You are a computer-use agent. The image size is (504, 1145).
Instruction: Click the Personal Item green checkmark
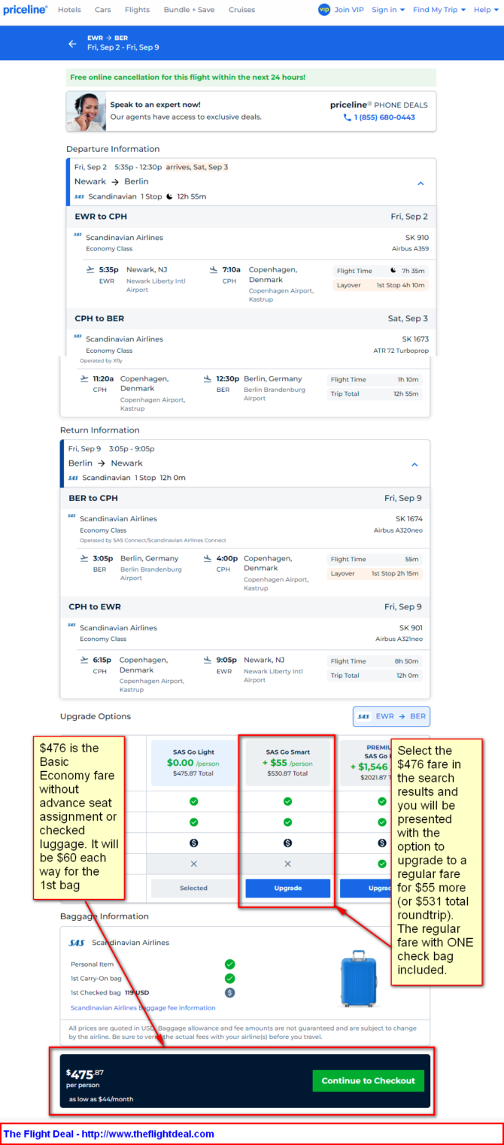point(230,964)
